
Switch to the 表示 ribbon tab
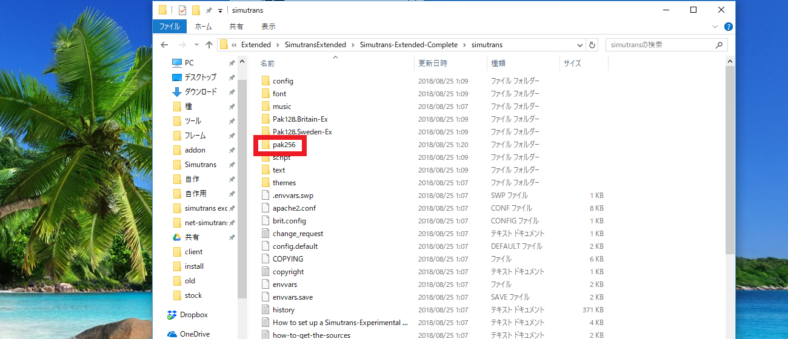(x=268, y=27)
